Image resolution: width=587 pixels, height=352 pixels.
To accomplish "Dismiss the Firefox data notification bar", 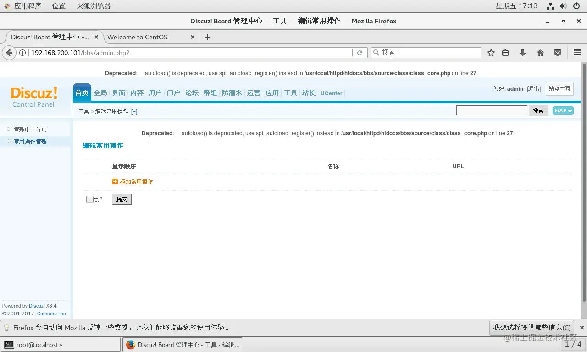I will (582, 328).
